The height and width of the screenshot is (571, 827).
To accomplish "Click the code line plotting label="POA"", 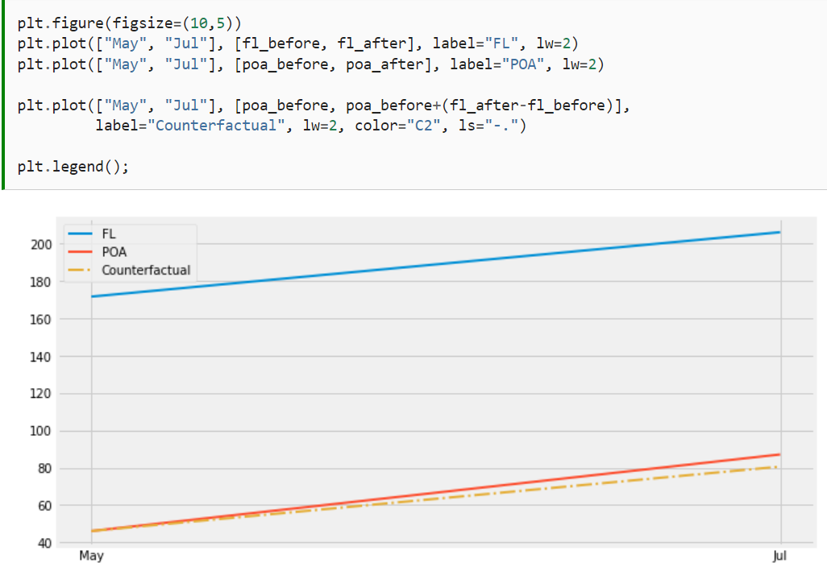I will tap(310, 64).
